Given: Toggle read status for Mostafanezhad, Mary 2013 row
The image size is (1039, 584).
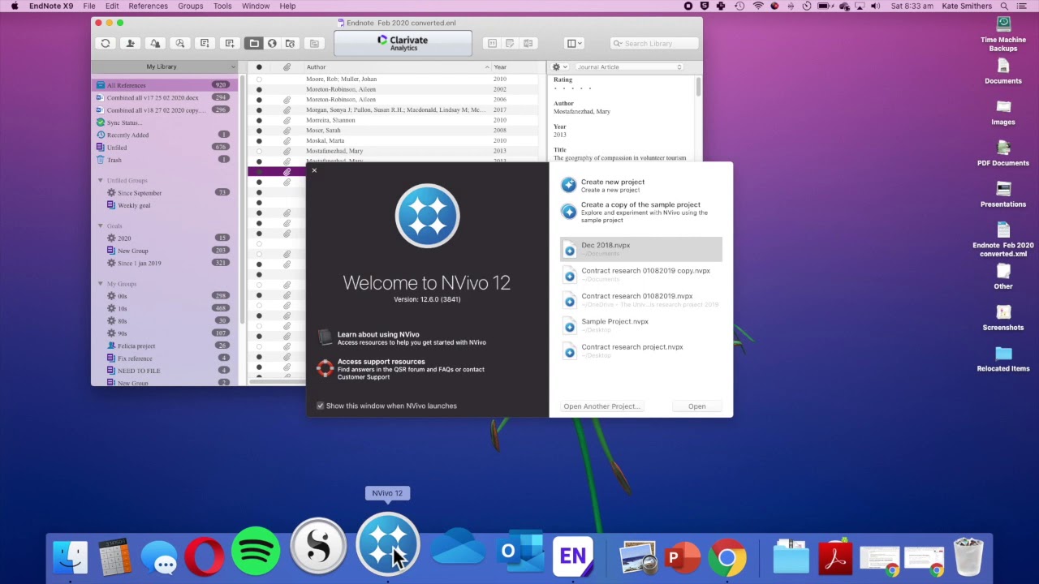Looking at the screenshot, I should click(259, 151).
